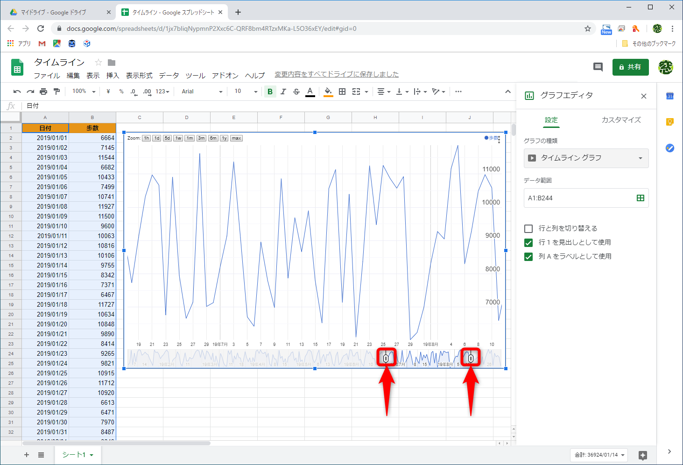Open the 表示形式 menu
Viewport: 683px width, 465px height.
[139, 75]
